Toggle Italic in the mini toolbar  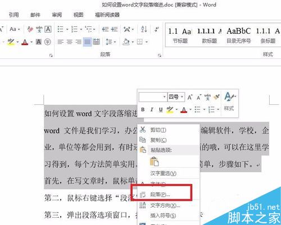tap(152, 109)
